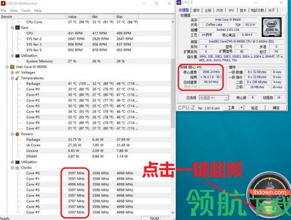Collapse the upper Utilization node above System Memory

[x=12, y=56]
